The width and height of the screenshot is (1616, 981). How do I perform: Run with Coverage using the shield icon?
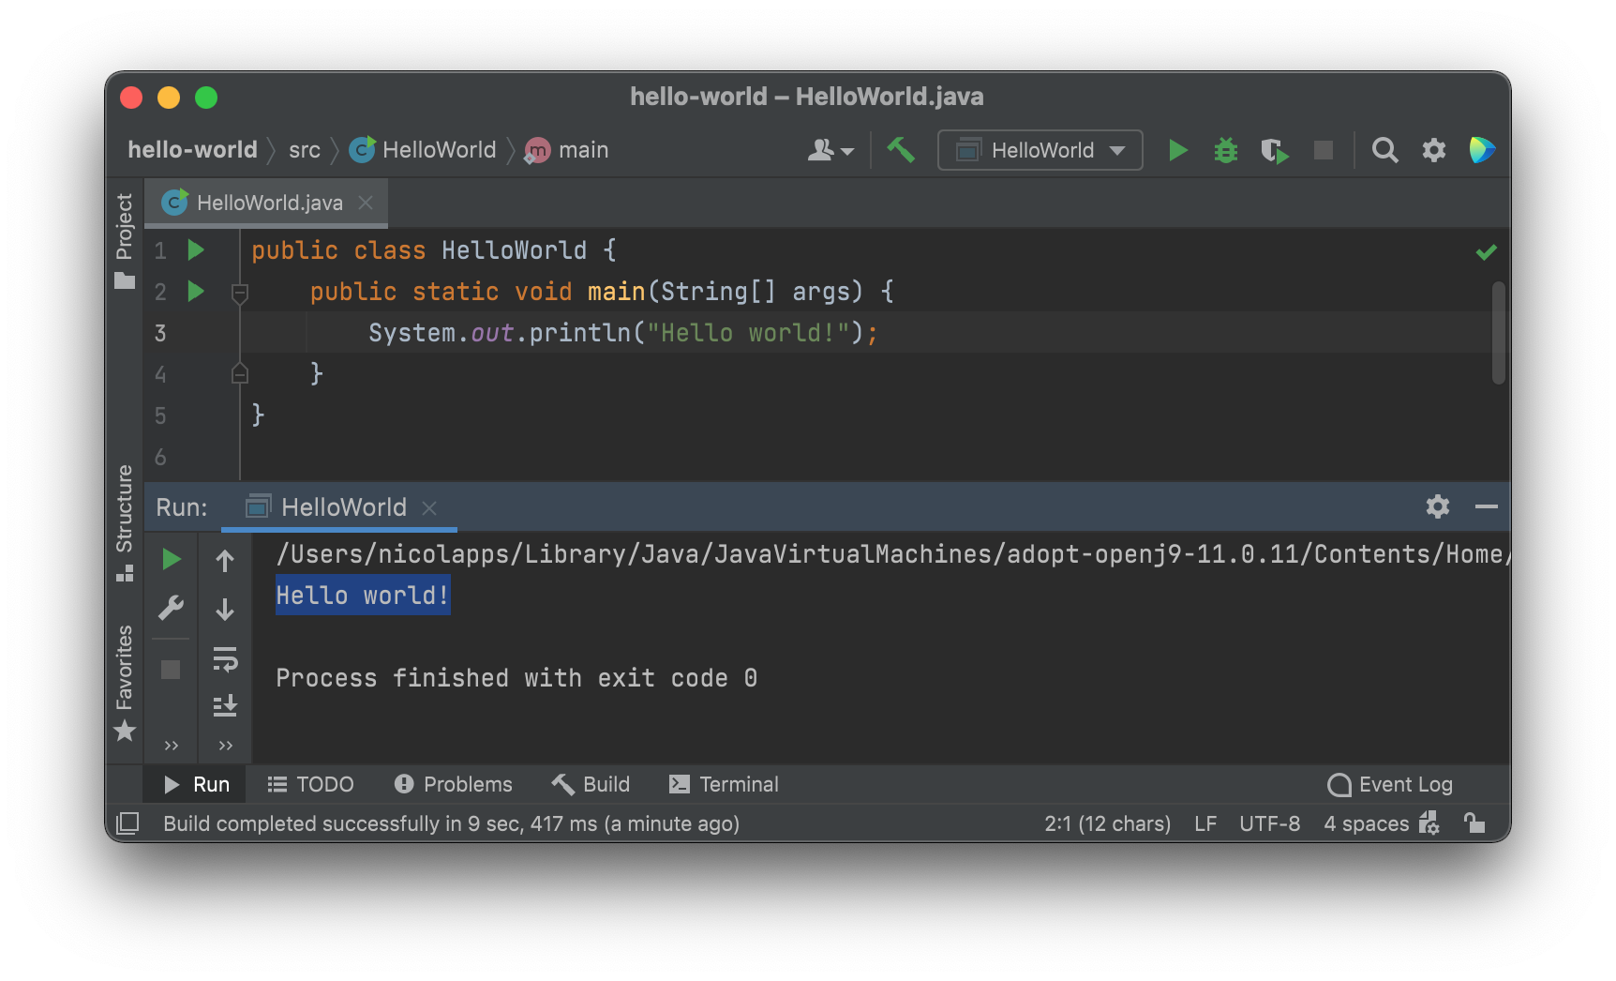[x=1274, y=150]
